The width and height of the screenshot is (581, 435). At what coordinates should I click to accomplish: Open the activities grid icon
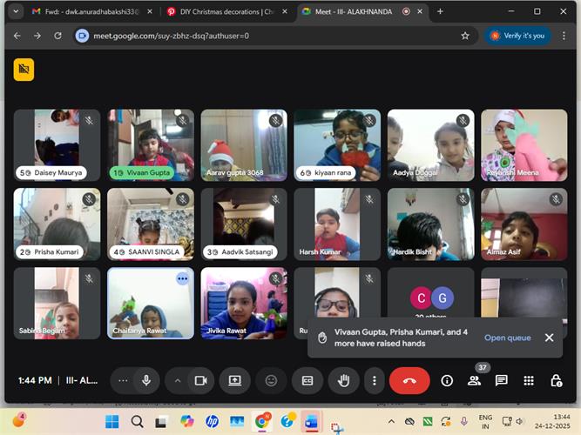click(529, 380)
